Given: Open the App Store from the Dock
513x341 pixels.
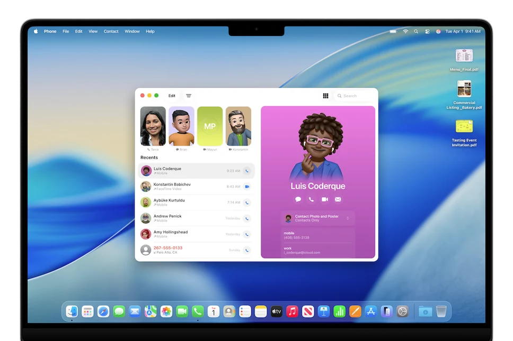Looking at the screenshot, I should (x=370, y=311).
